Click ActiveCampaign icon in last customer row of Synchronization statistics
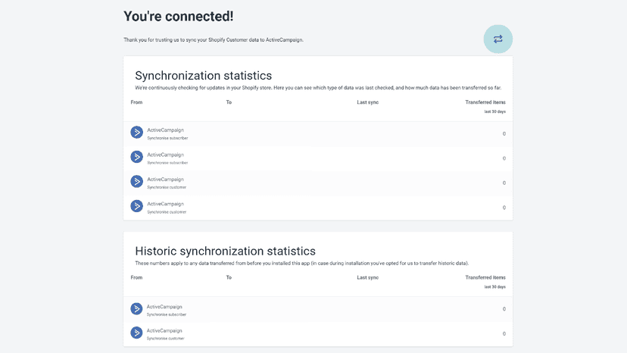 (x=137, y=206)
